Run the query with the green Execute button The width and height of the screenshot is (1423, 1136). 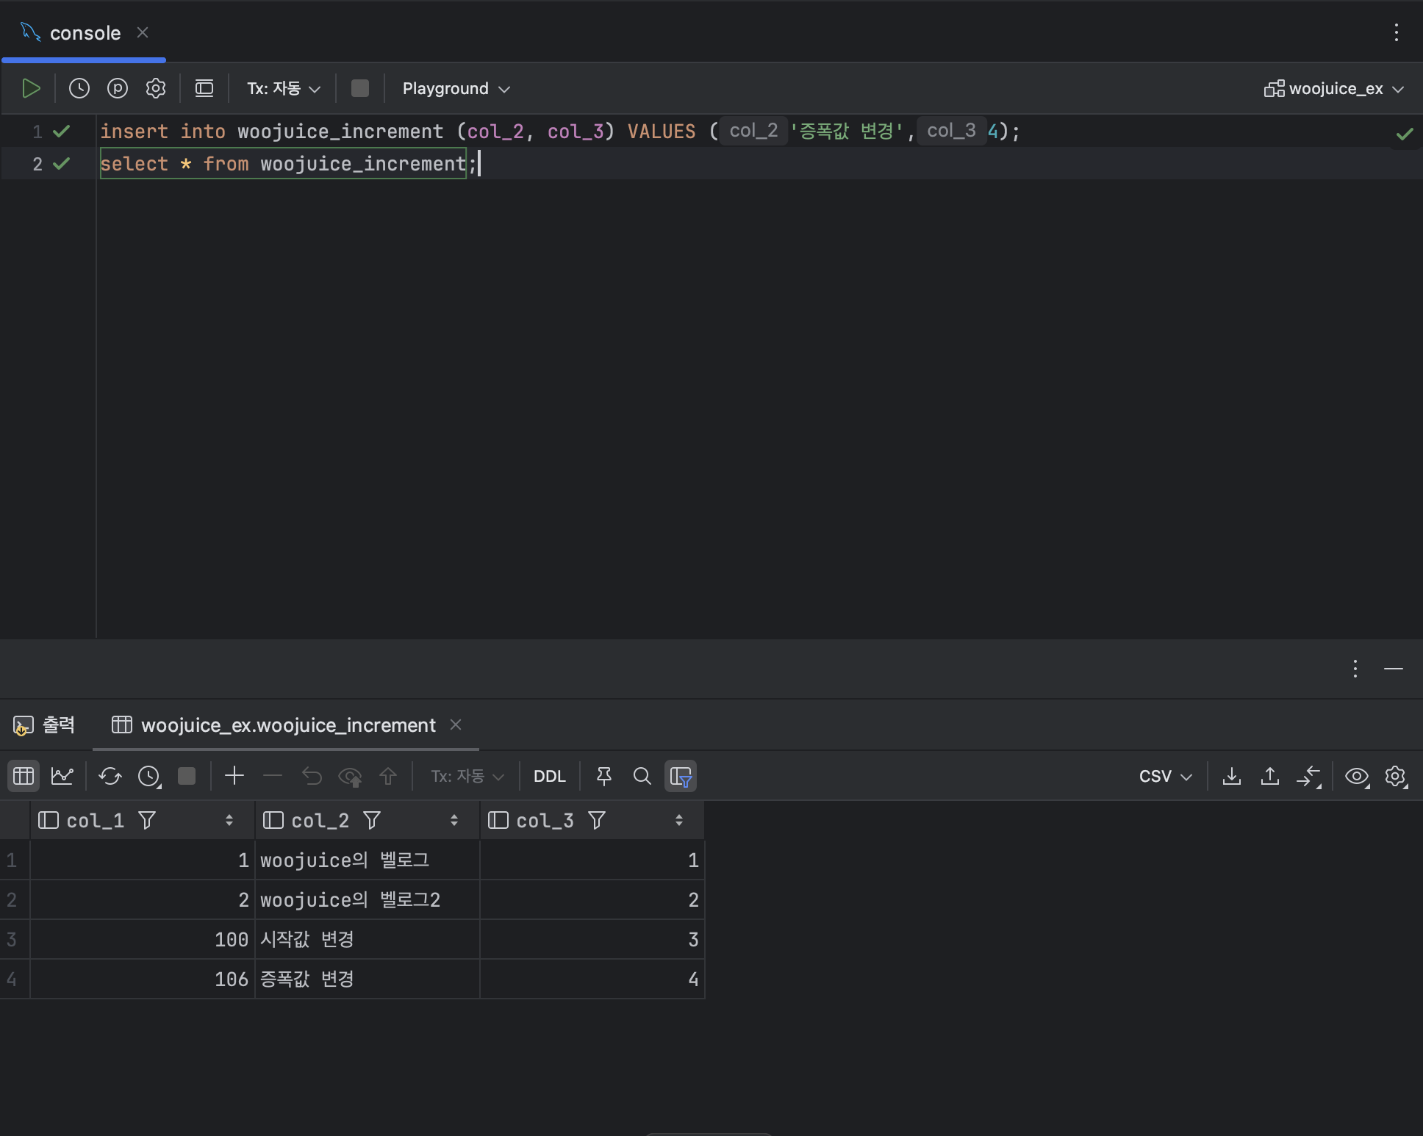[x=31, y=88]
